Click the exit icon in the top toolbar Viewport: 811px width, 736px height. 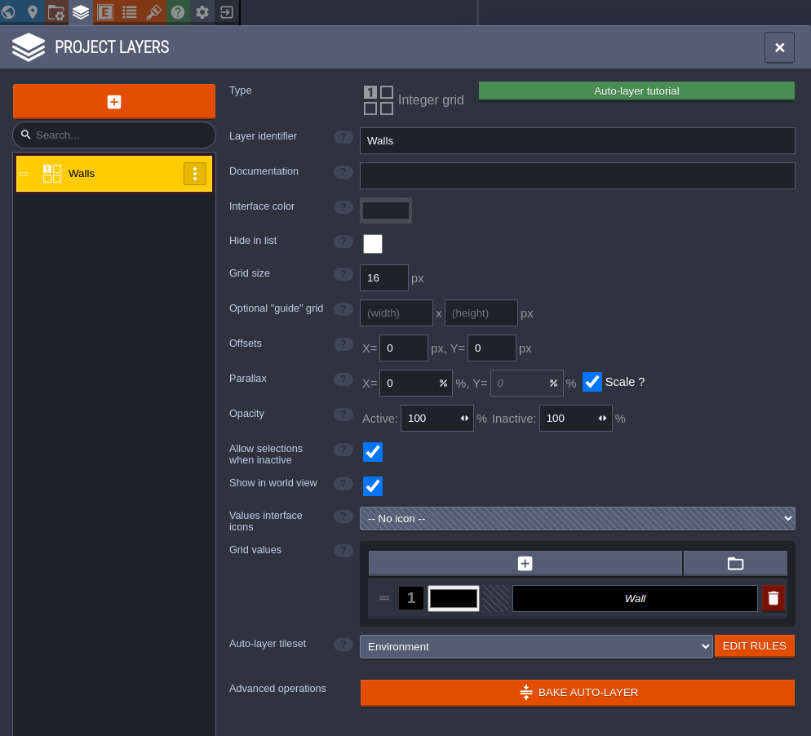tap(227, 12)
